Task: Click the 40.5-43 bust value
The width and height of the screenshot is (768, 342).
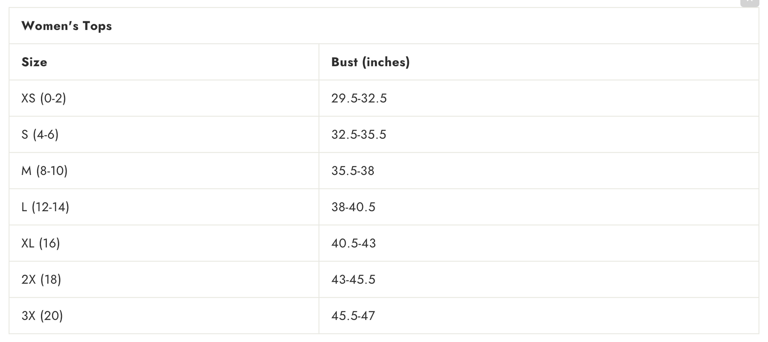Action: click(x=353, y=243)
